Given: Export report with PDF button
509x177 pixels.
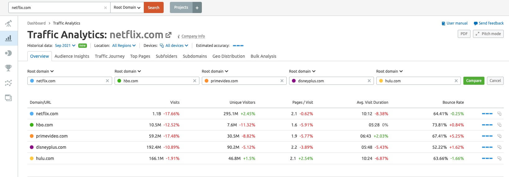Looking at the screenshot, I should tap(464, 34).
